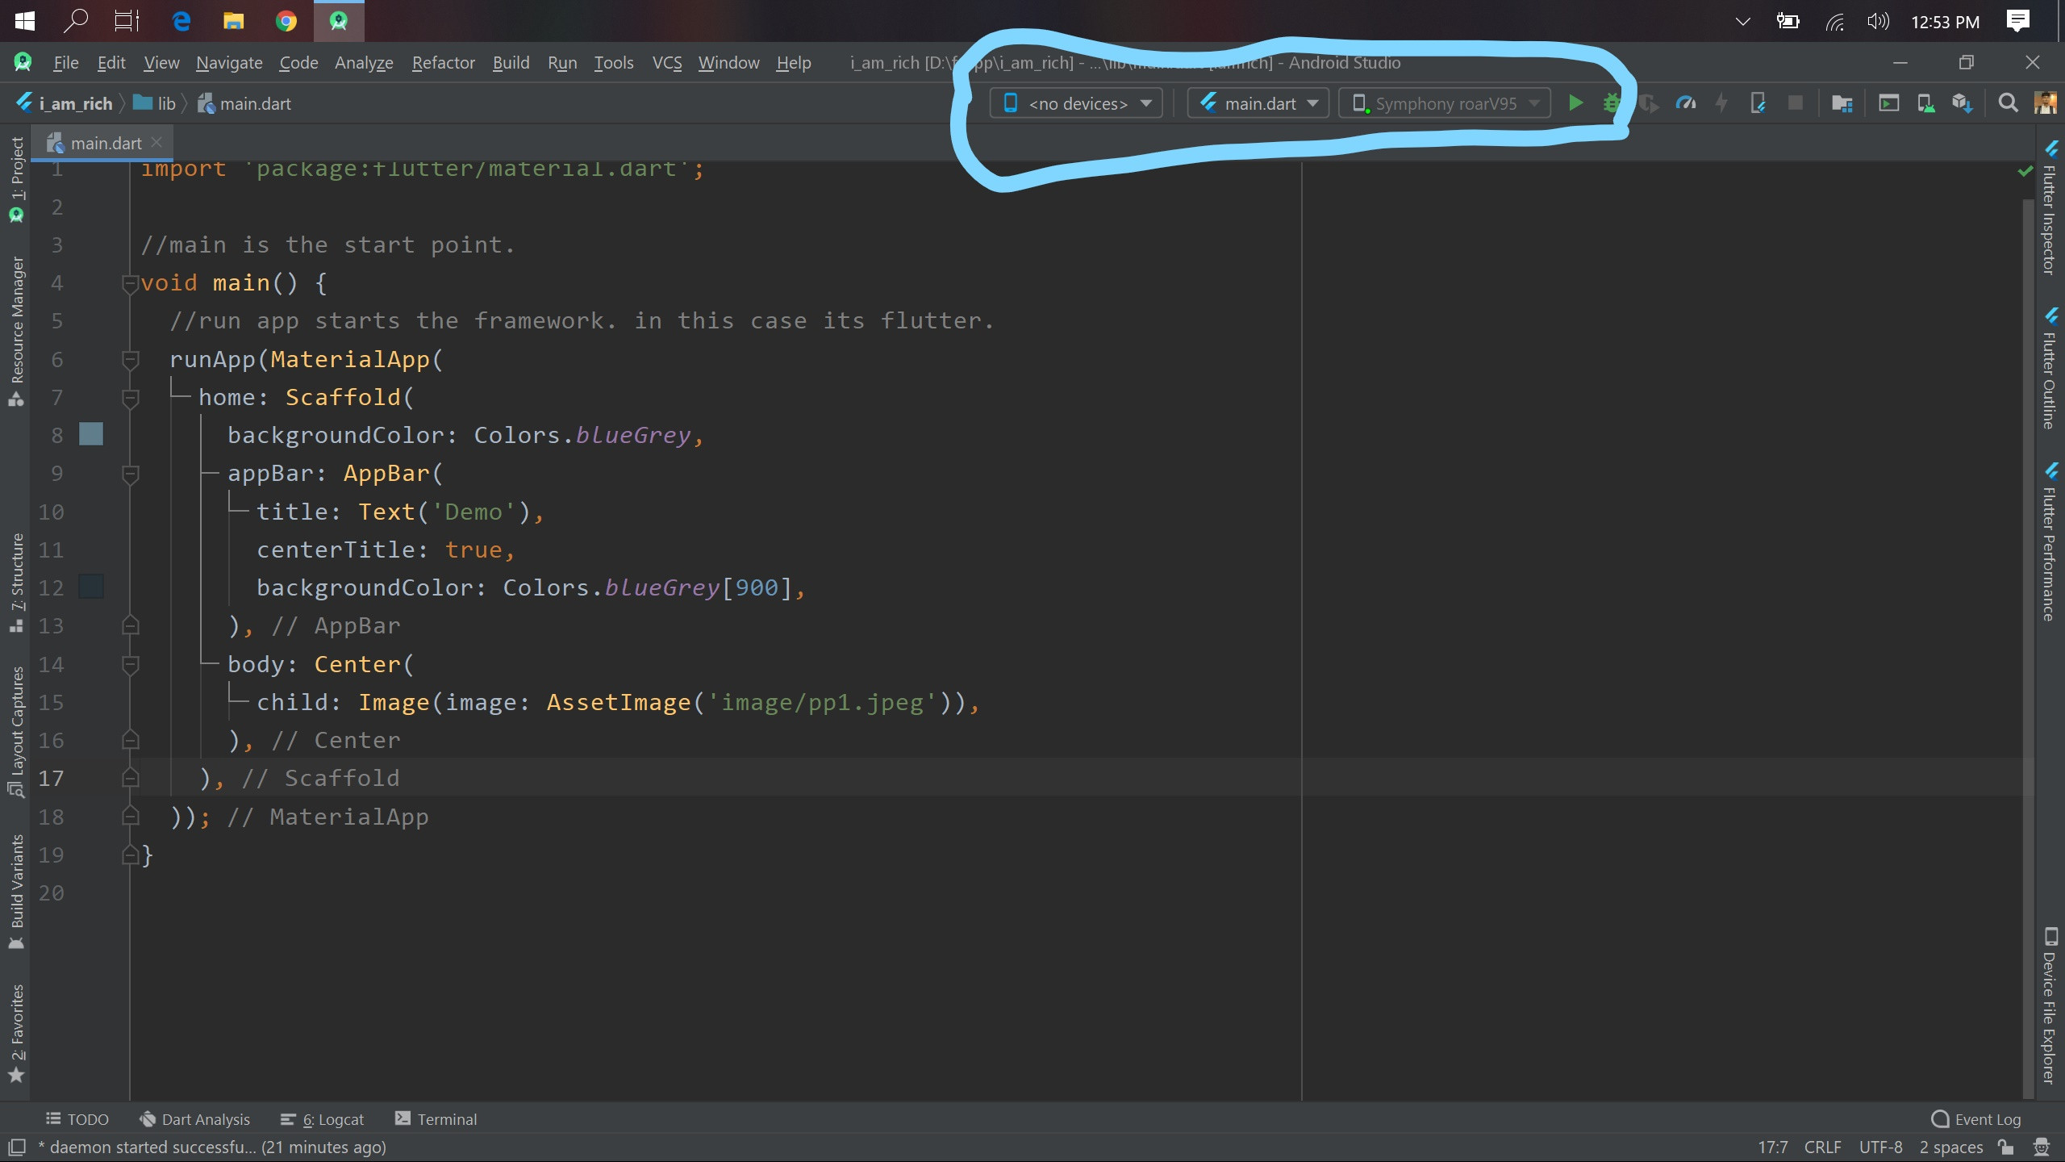The image size is (2065, 1162).
Task: Open the Project Structure icon
Action: click(x=1842, y=103)
